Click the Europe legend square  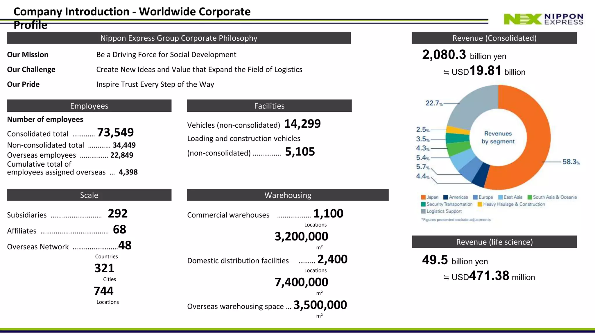coord(475,197)
